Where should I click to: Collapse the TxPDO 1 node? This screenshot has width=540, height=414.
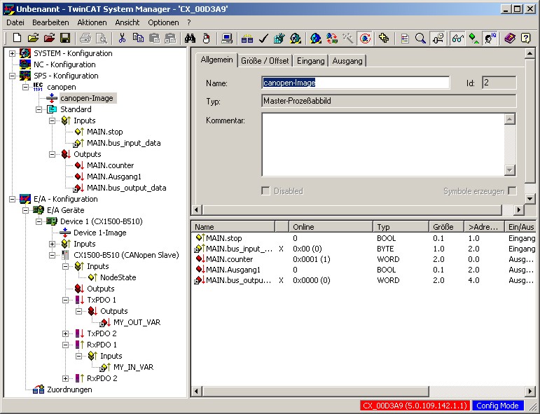point(65,300)
